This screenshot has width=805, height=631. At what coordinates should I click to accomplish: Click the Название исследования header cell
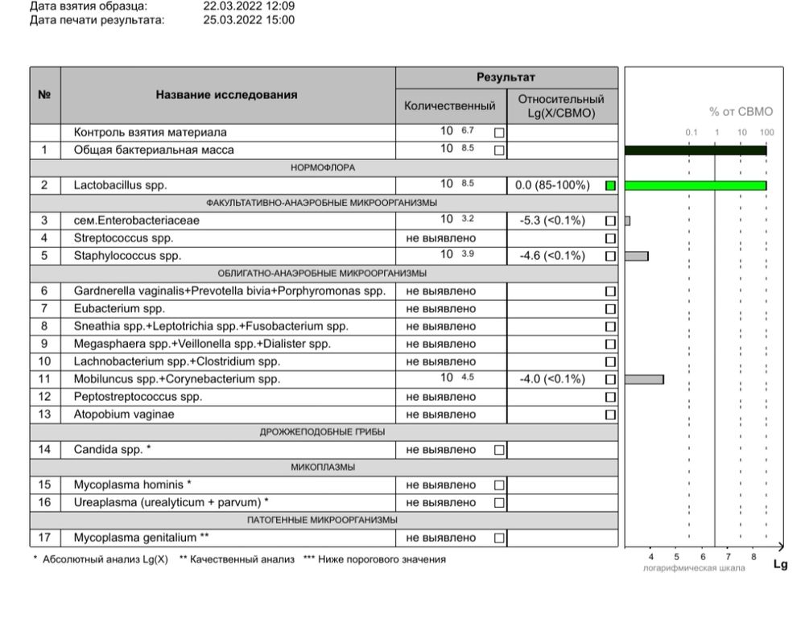coord(226,95)
